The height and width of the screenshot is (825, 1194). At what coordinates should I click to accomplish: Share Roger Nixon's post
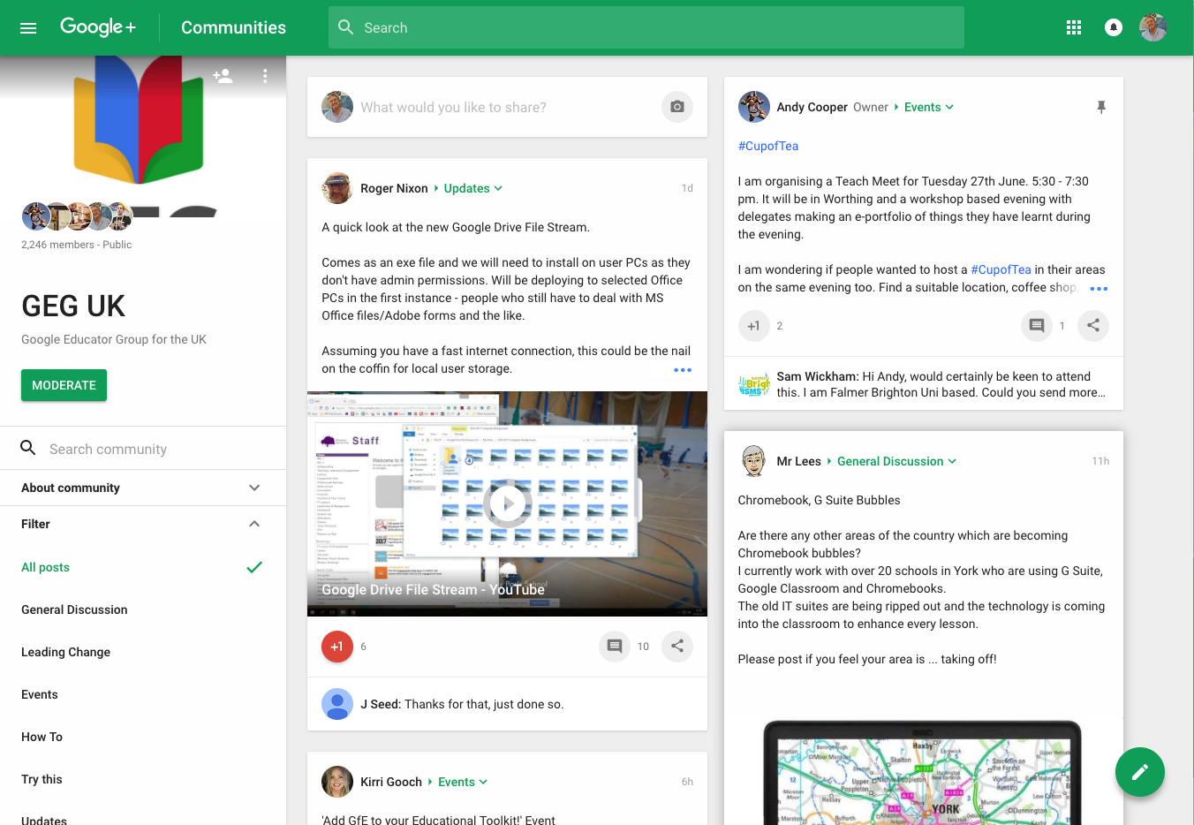[x=677, y=647]
